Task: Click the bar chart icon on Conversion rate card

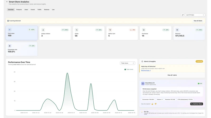Action: pos(9,46)
